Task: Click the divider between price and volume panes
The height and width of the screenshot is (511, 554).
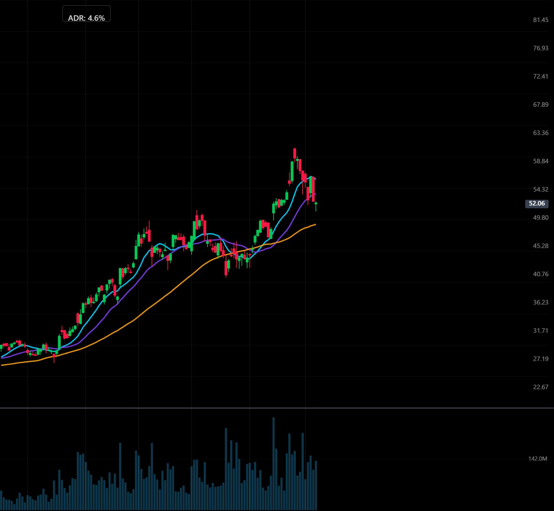Action: tap(277, 408)
